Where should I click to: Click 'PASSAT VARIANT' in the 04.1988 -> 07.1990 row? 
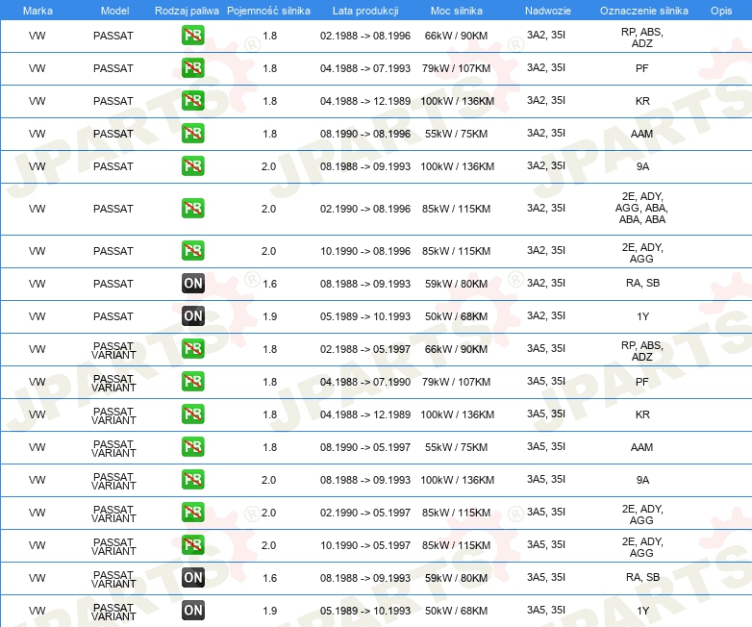113,383
